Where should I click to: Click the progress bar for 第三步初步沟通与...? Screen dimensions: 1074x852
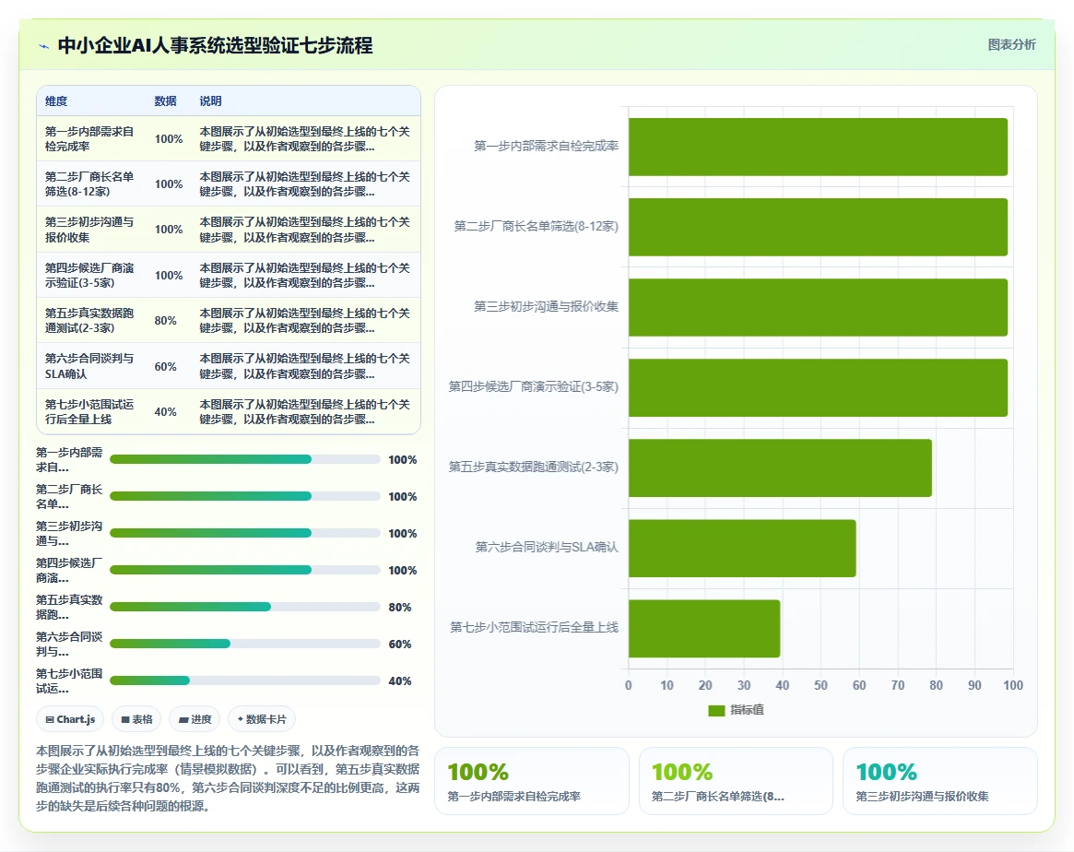click(x=244, y=533)
